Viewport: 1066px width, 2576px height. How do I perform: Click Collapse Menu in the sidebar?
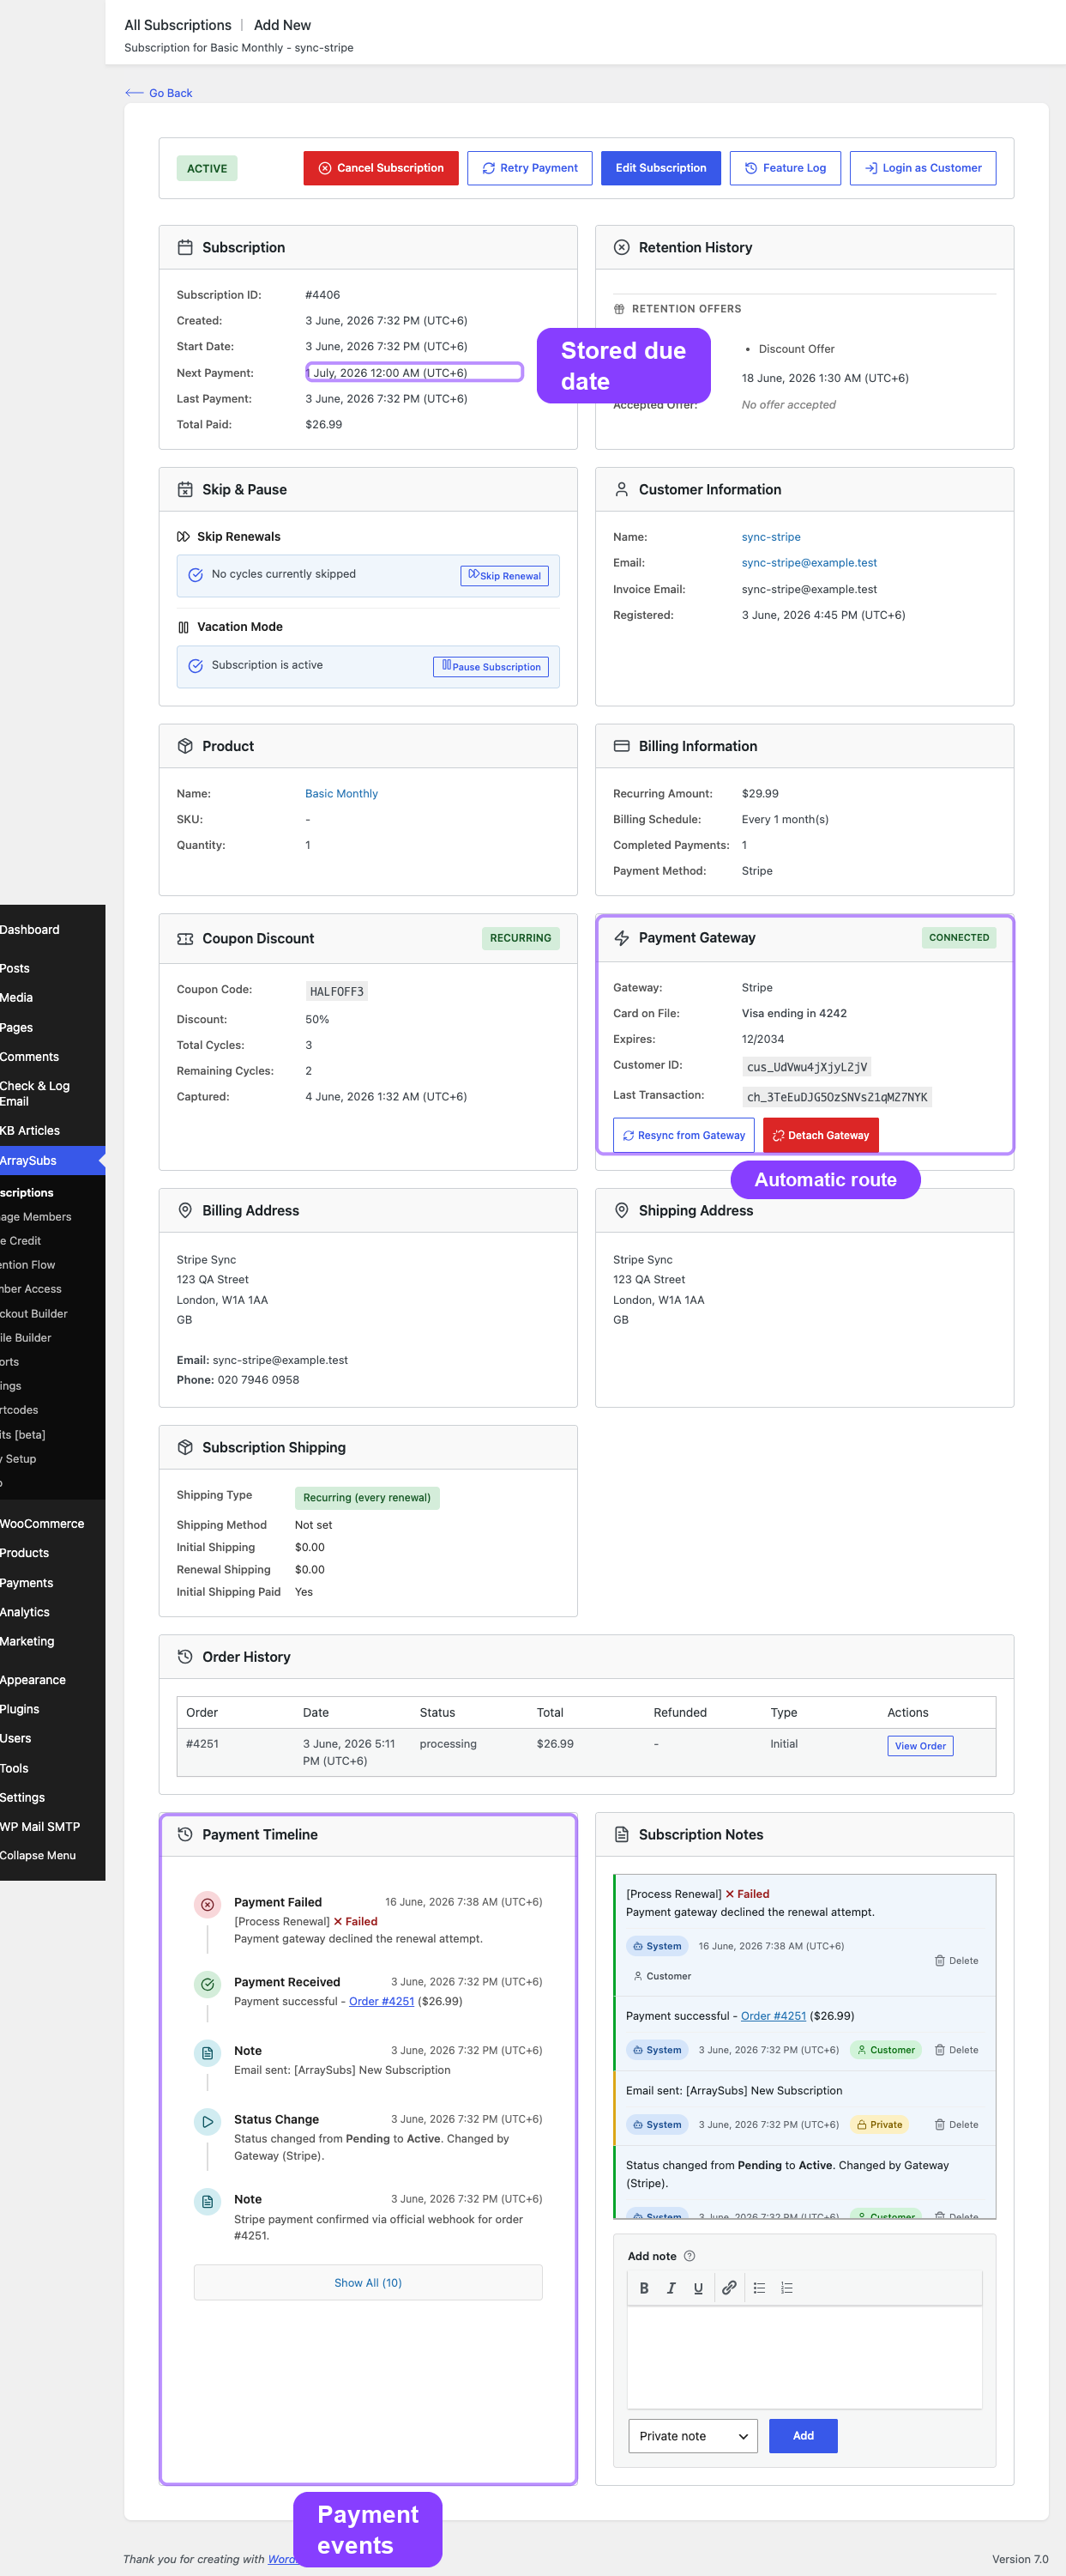52,1855
